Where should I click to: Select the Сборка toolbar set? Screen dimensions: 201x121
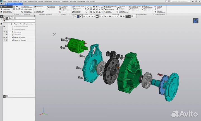coord(6,7)
